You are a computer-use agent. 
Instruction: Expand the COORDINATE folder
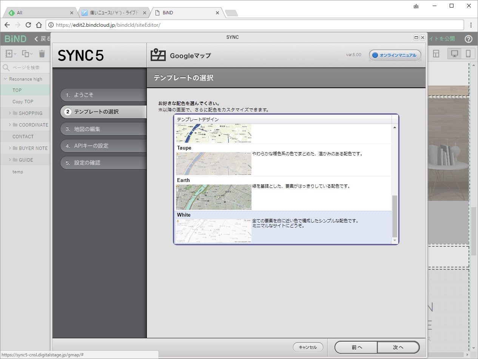click(10, 125)
